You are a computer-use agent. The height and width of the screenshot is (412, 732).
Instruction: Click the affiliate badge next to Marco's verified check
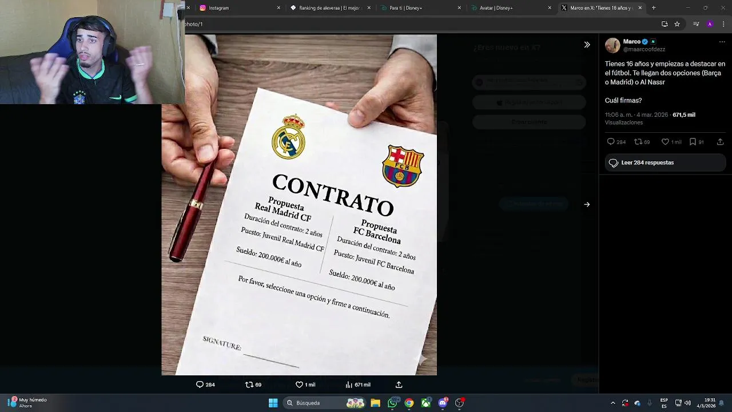point(653,42)
